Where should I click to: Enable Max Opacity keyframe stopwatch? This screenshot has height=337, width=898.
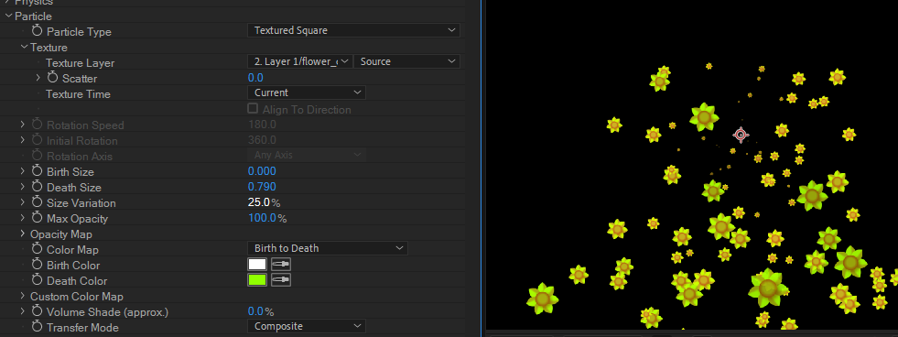pos(38,218)
